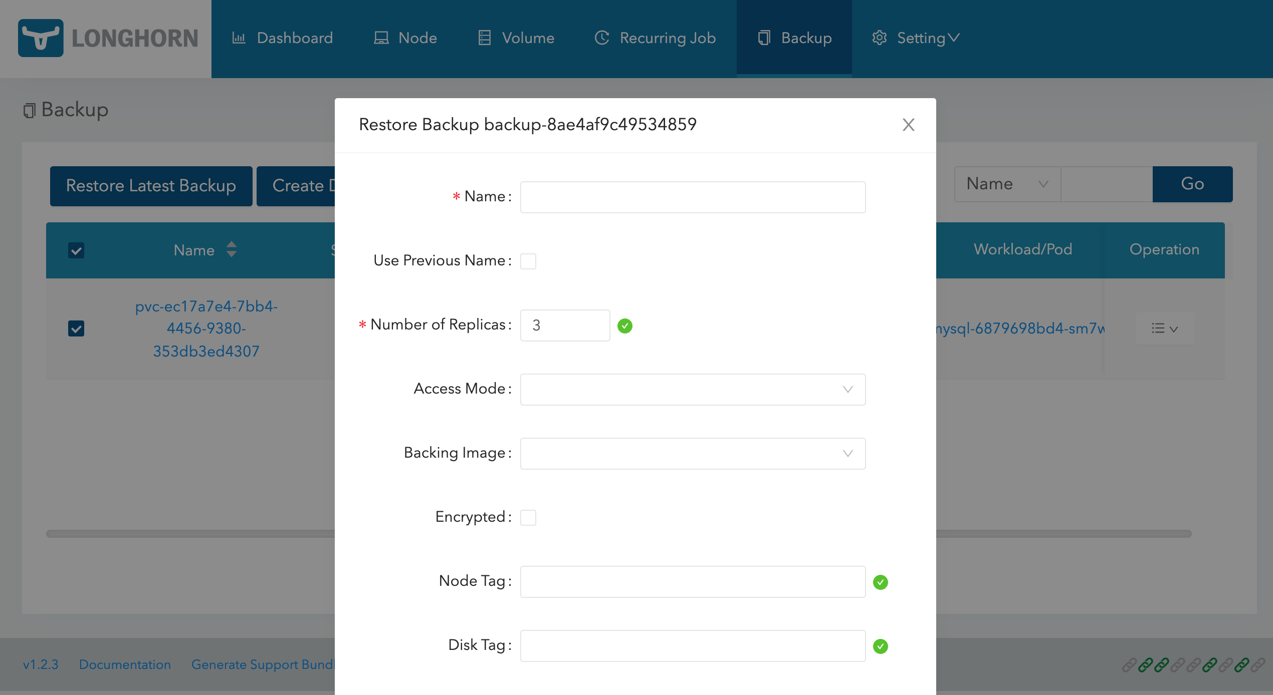Uncheck the pvc-ec17a7e4 row checkbox
The image size is (1273, 695).
coord(76,328)
